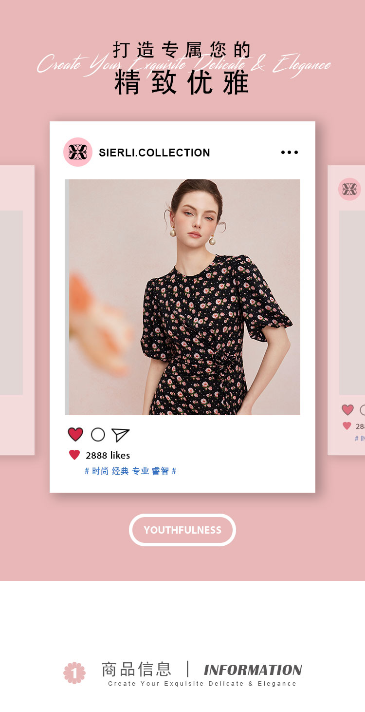Click the heart icon on right faded card
Image resolution: width=365 pixels, height=712 pixels.
[347, 410]
